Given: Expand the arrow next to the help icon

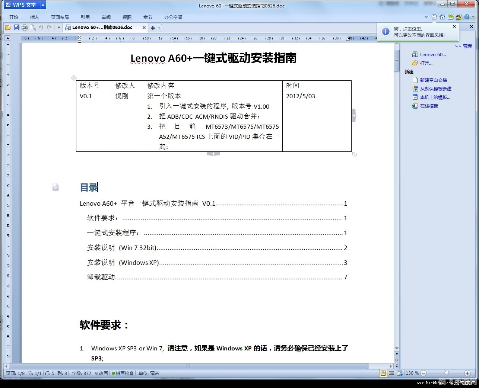Looking at the screenshot, I should point(473,17).
